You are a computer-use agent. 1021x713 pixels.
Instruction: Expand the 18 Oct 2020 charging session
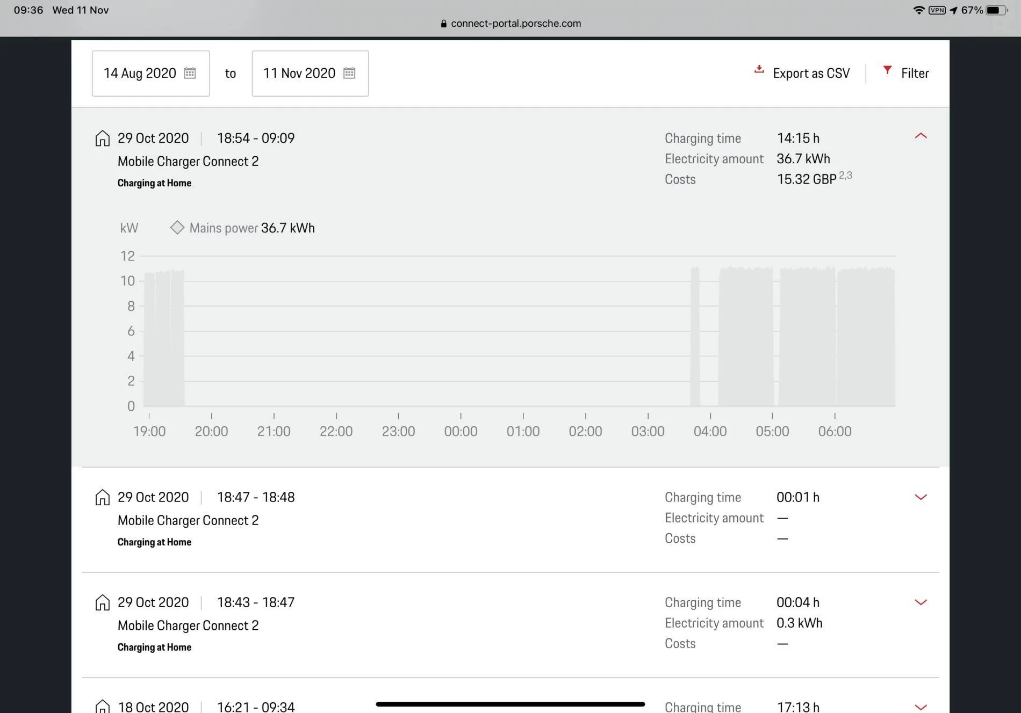click(921, 707)
